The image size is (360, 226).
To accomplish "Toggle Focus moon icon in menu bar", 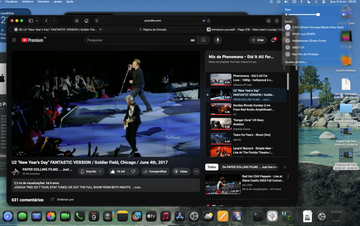I will 309,1.
